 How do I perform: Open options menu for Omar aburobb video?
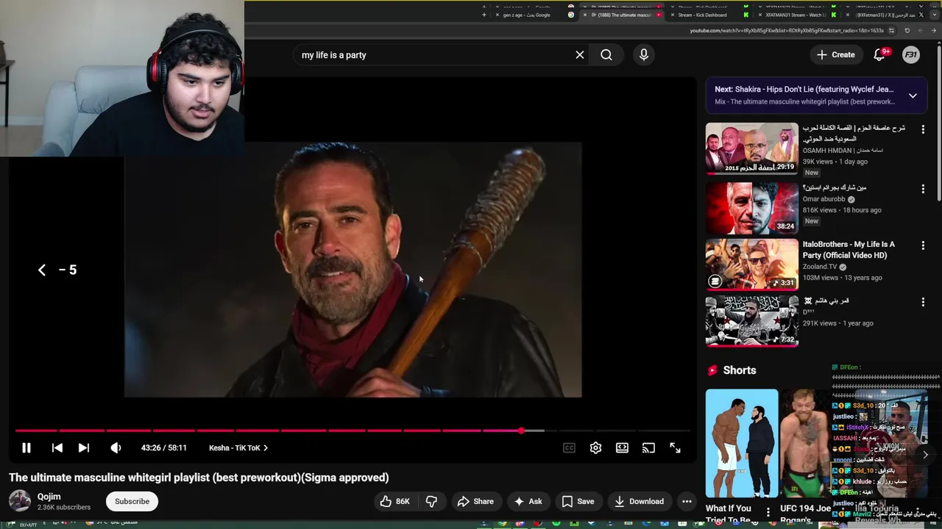click(x=923, y=189)
